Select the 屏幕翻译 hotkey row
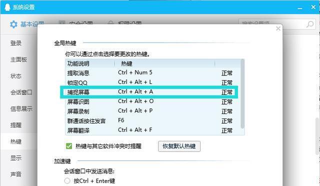Screen dimensions: 320x186 [153, 130]
